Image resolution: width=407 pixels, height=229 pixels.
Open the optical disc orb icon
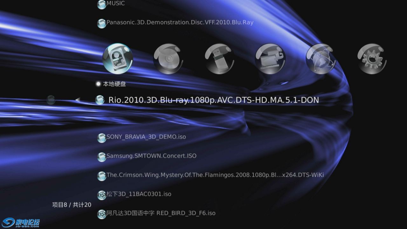tap(169, 59)
